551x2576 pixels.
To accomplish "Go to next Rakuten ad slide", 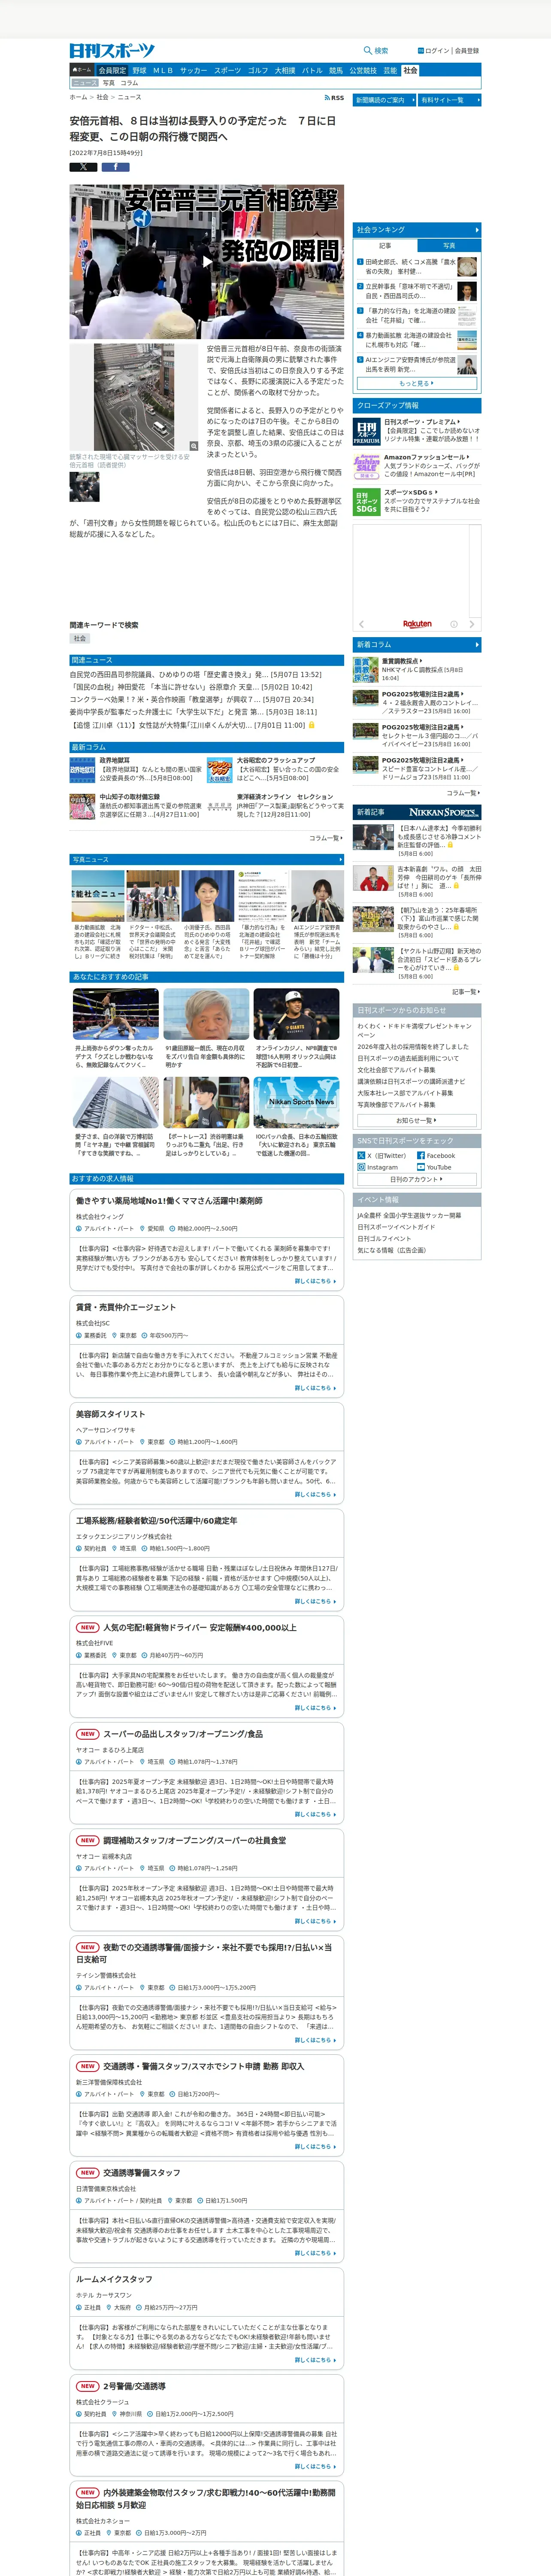I will pos(473,624).
